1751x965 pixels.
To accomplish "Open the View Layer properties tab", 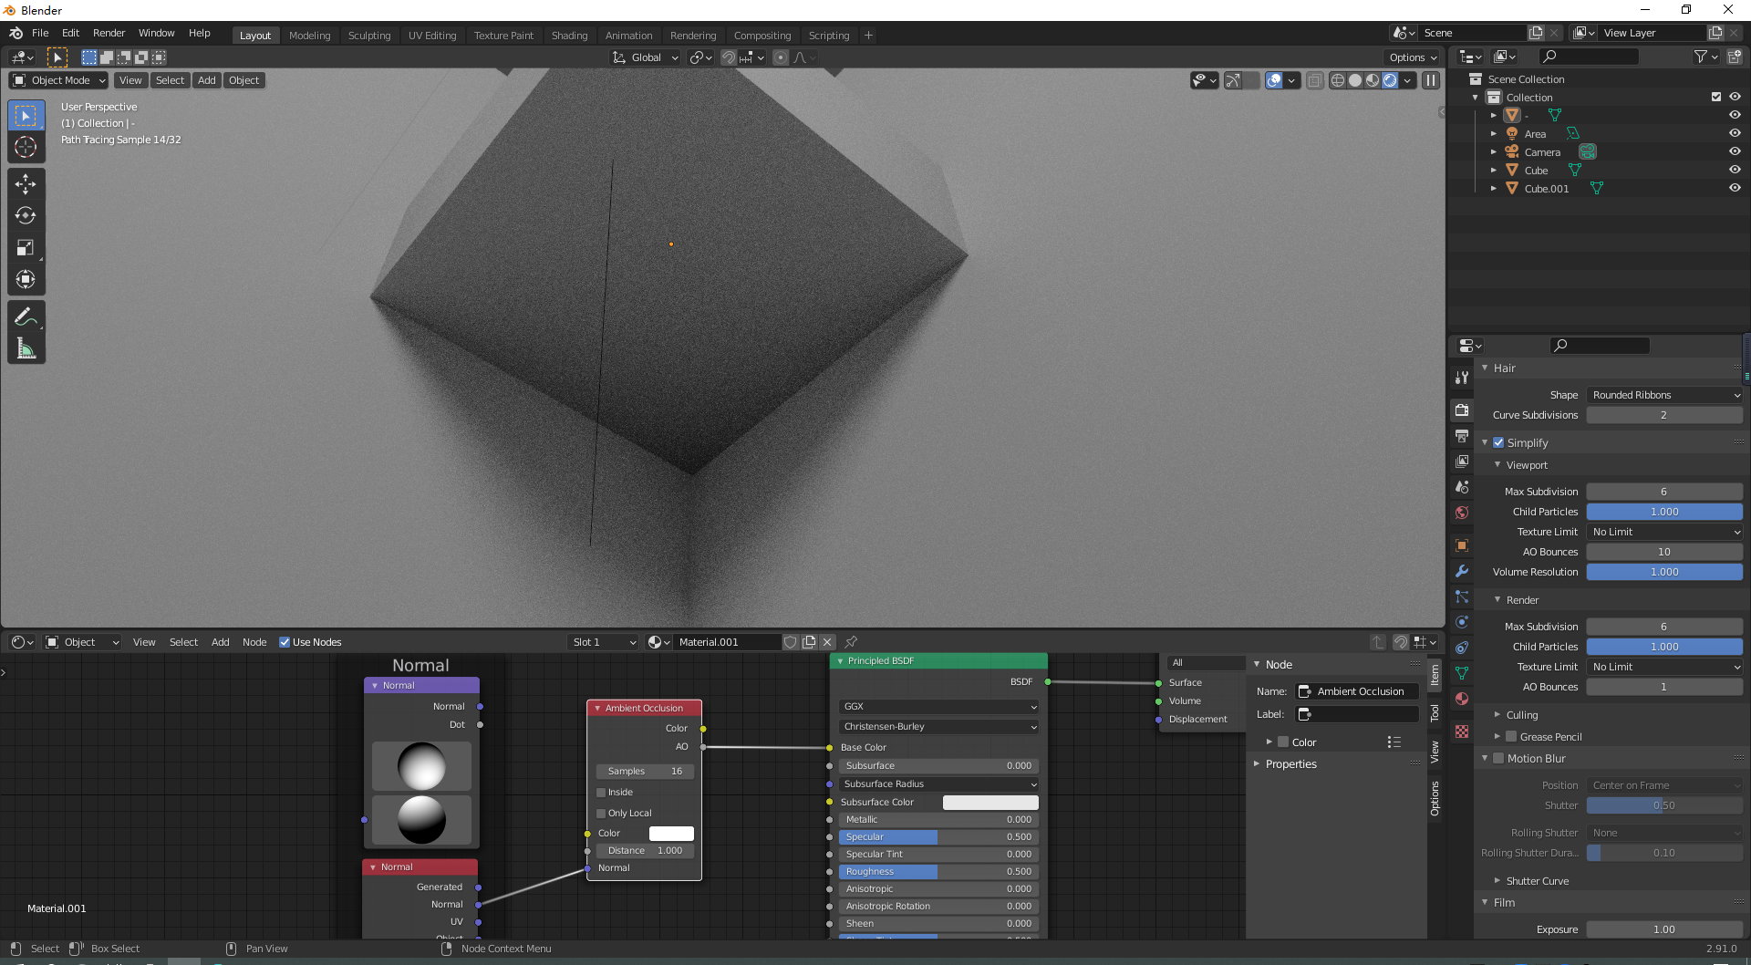I will click(1462, 462).
